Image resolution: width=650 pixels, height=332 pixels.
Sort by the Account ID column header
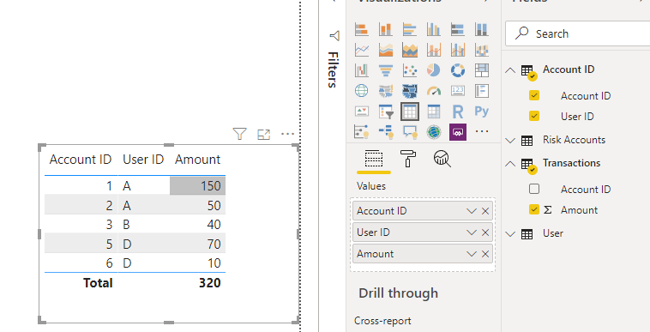pyautogui.click(x=81, y=160)
